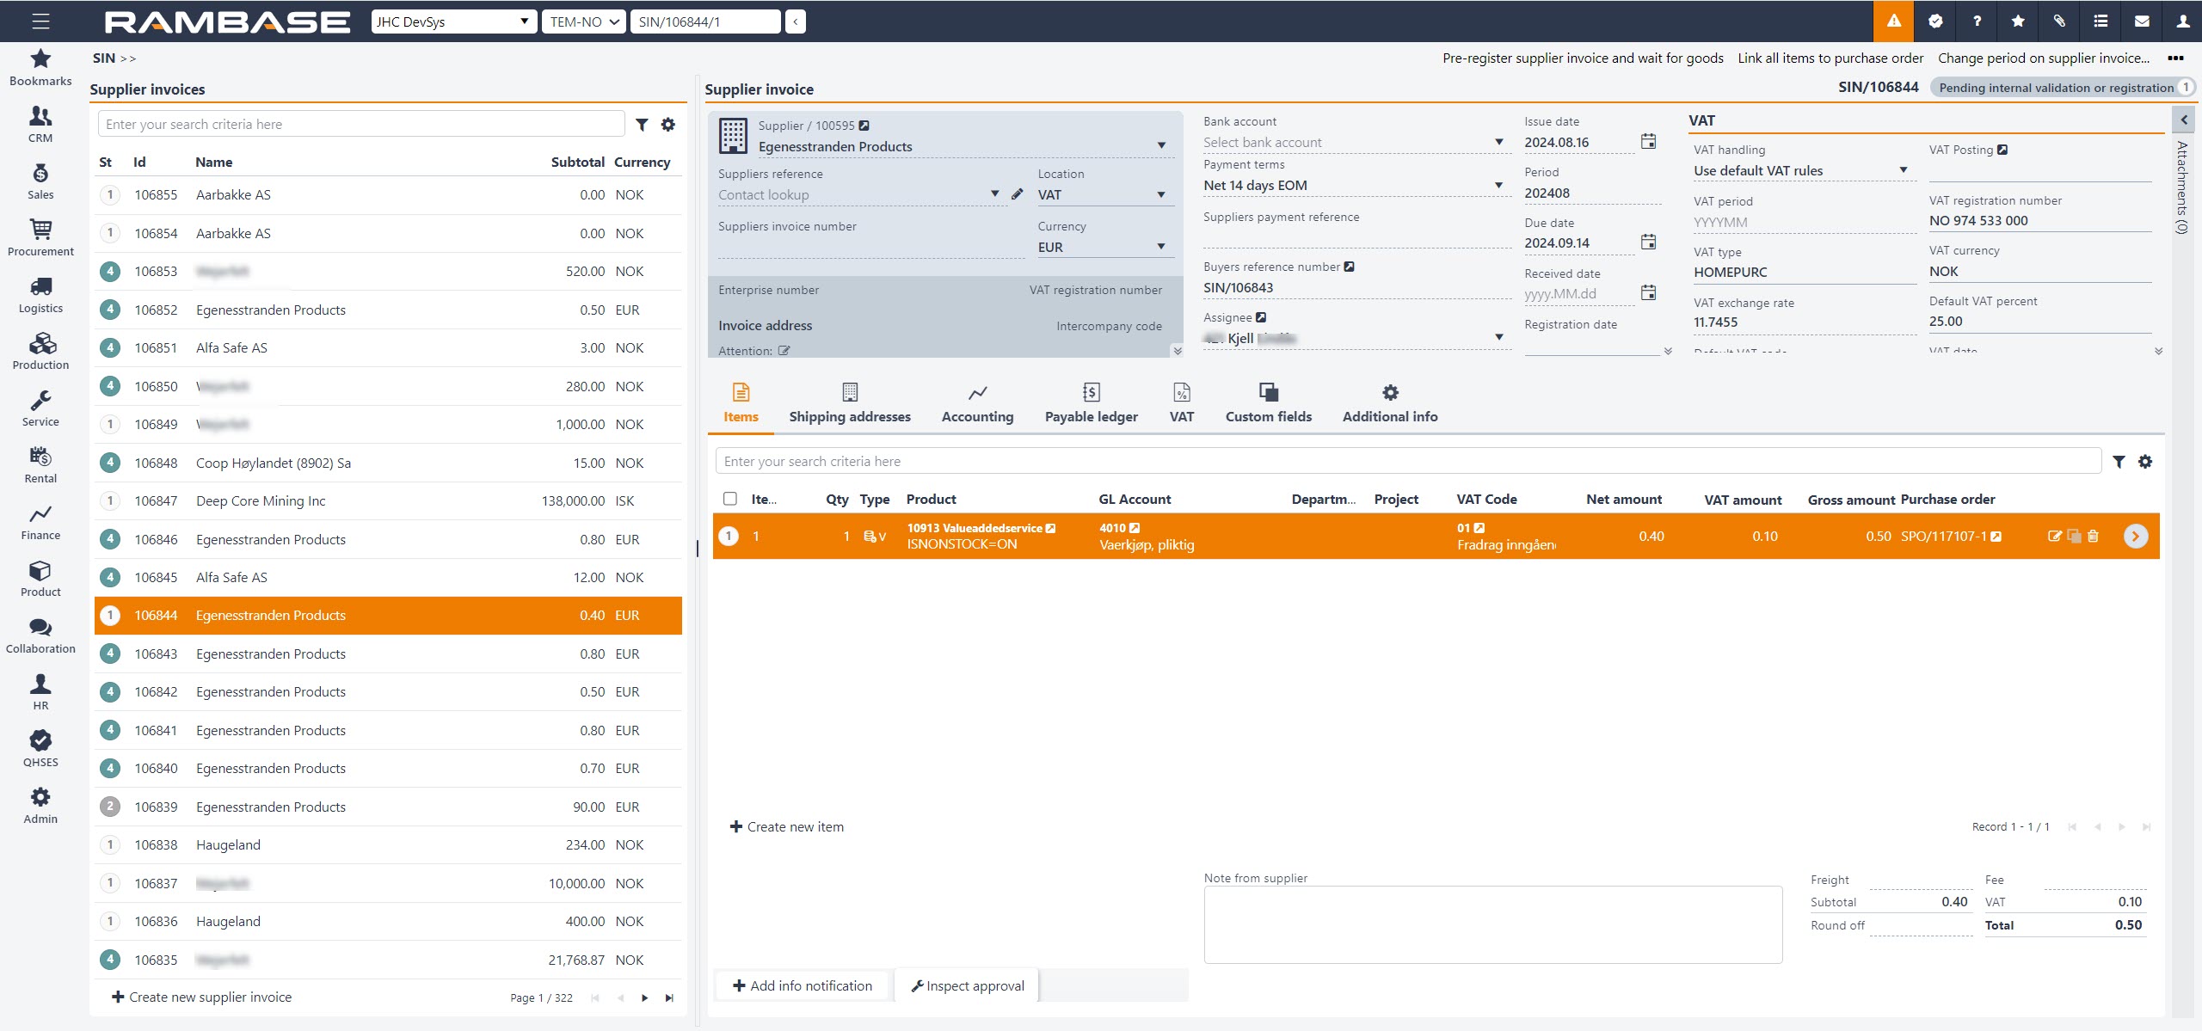Open Payment terms dropdown
This screenshot has width=2202, height=1031.
(x=1498, y=185)
